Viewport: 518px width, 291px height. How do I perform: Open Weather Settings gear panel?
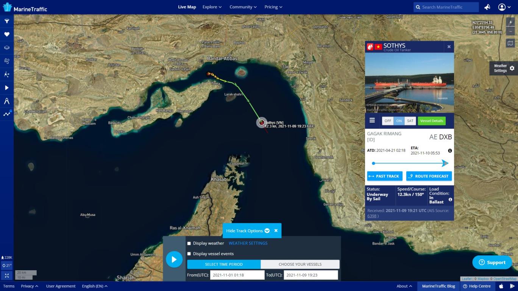click(x=504, y=68)
